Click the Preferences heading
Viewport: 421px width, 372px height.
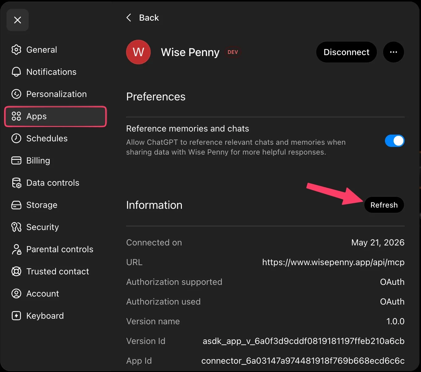coord(156,97)
